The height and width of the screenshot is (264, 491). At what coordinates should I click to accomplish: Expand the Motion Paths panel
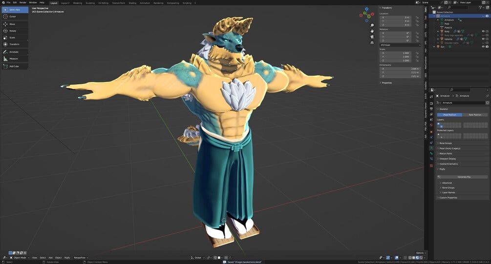445,154
